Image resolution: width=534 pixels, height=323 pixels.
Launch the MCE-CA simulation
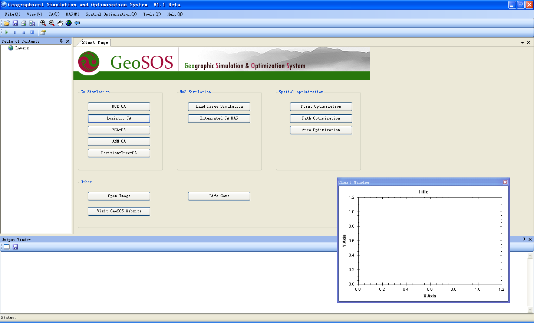click(x=119, y=107)
